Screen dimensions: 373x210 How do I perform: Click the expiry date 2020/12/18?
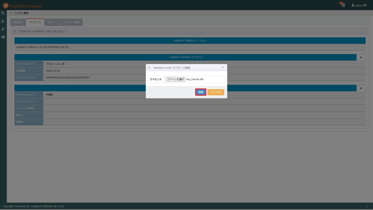pyautogui.click(x=52, y=71)
